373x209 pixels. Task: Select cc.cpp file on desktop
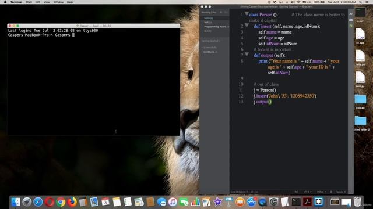(360, 36)
